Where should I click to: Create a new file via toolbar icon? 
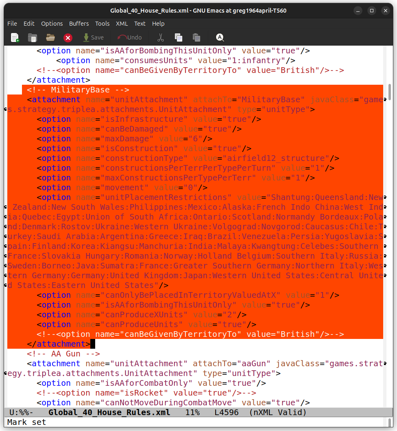tap(15, 37)
